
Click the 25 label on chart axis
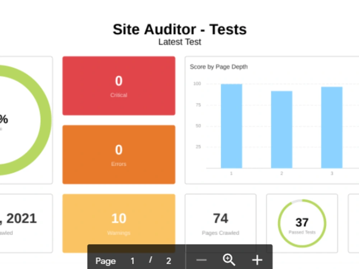tap(198, 147)
